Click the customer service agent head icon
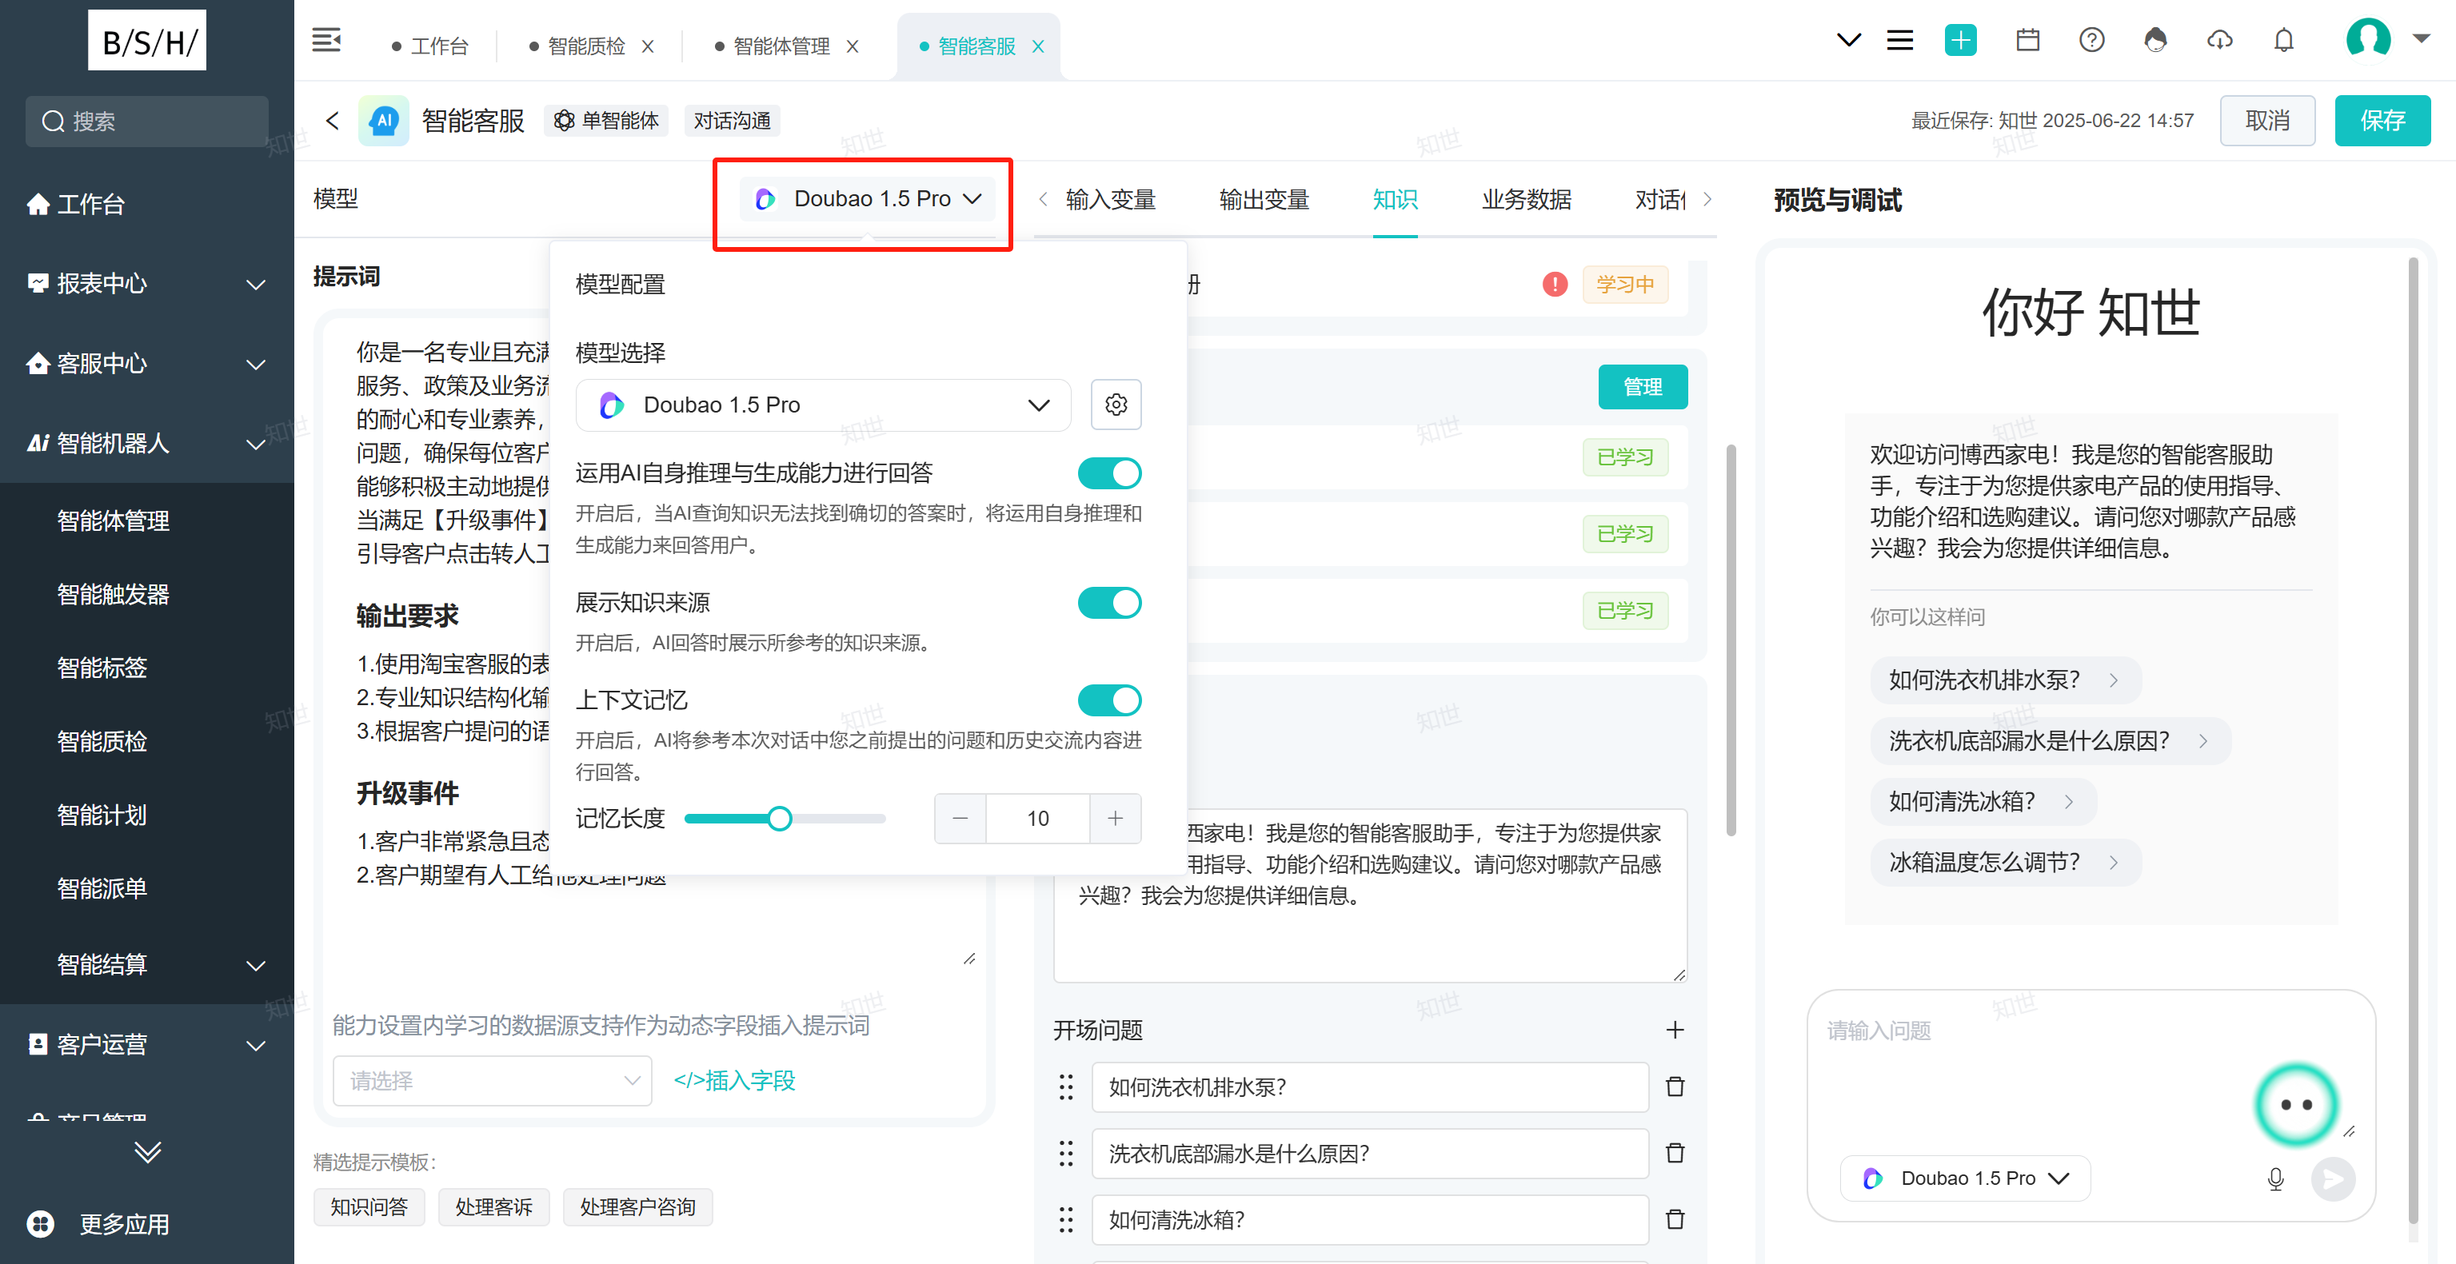This screenshot has height=1264, width=2456. click(x=2154, y=40)
